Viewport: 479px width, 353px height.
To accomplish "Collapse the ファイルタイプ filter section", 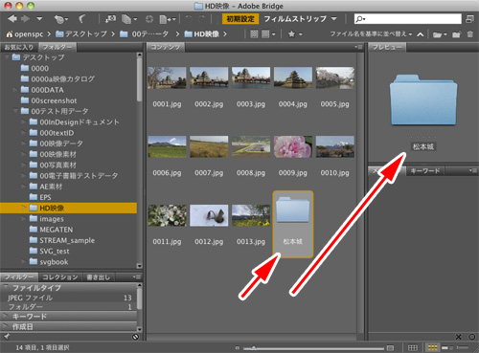I will tap(6, 287).
